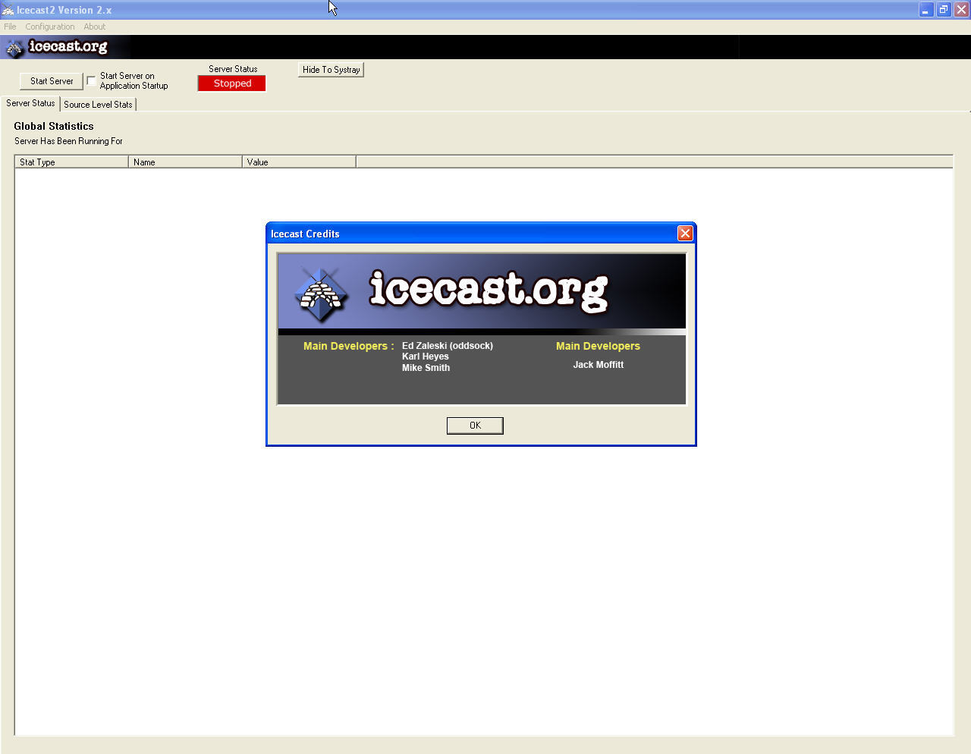Open the About menu

[95, 27]
